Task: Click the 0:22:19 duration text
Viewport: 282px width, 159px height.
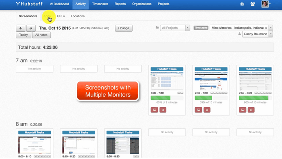Action: tap(36, 61)
